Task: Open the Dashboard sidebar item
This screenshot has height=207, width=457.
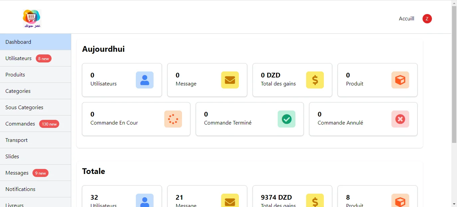Action: click(x=35, y=42)
